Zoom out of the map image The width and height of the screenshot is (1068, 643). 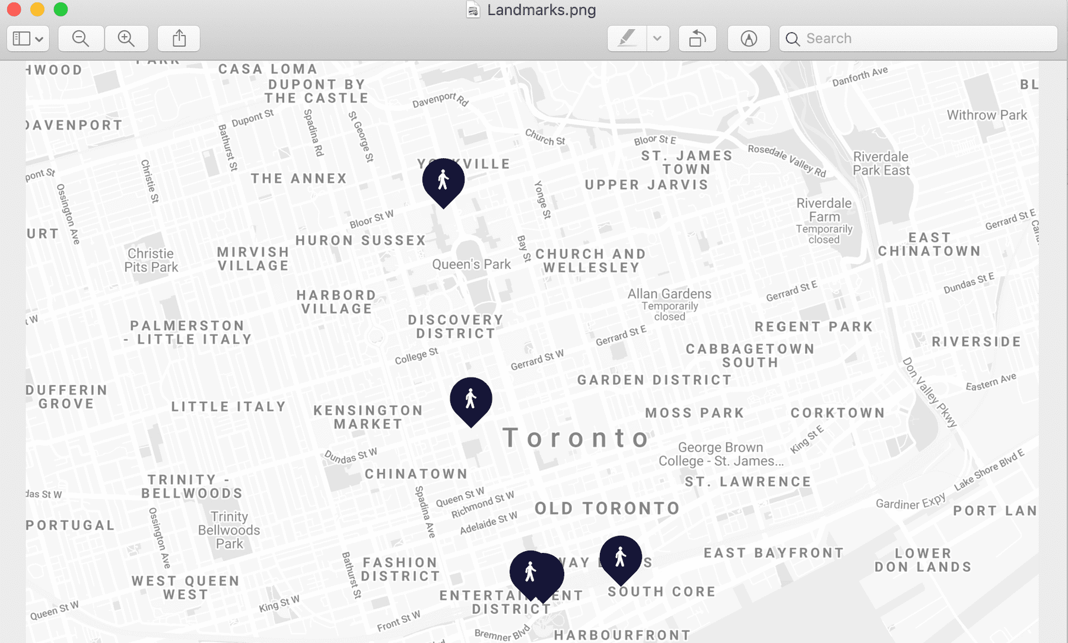pos(81,38)
